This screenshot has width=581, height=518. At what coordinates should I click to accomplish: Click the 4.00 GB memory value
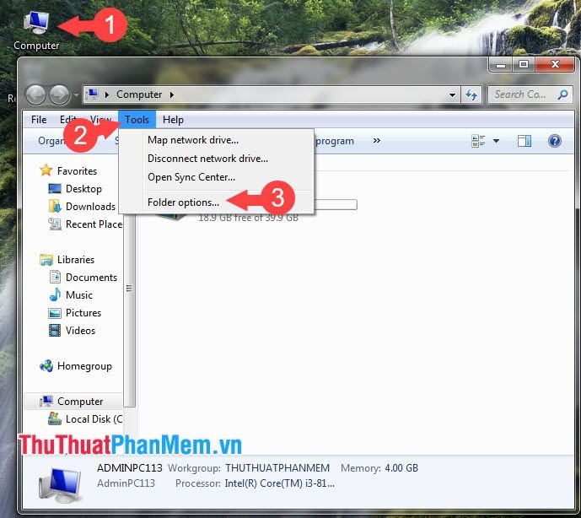[401, 468]
